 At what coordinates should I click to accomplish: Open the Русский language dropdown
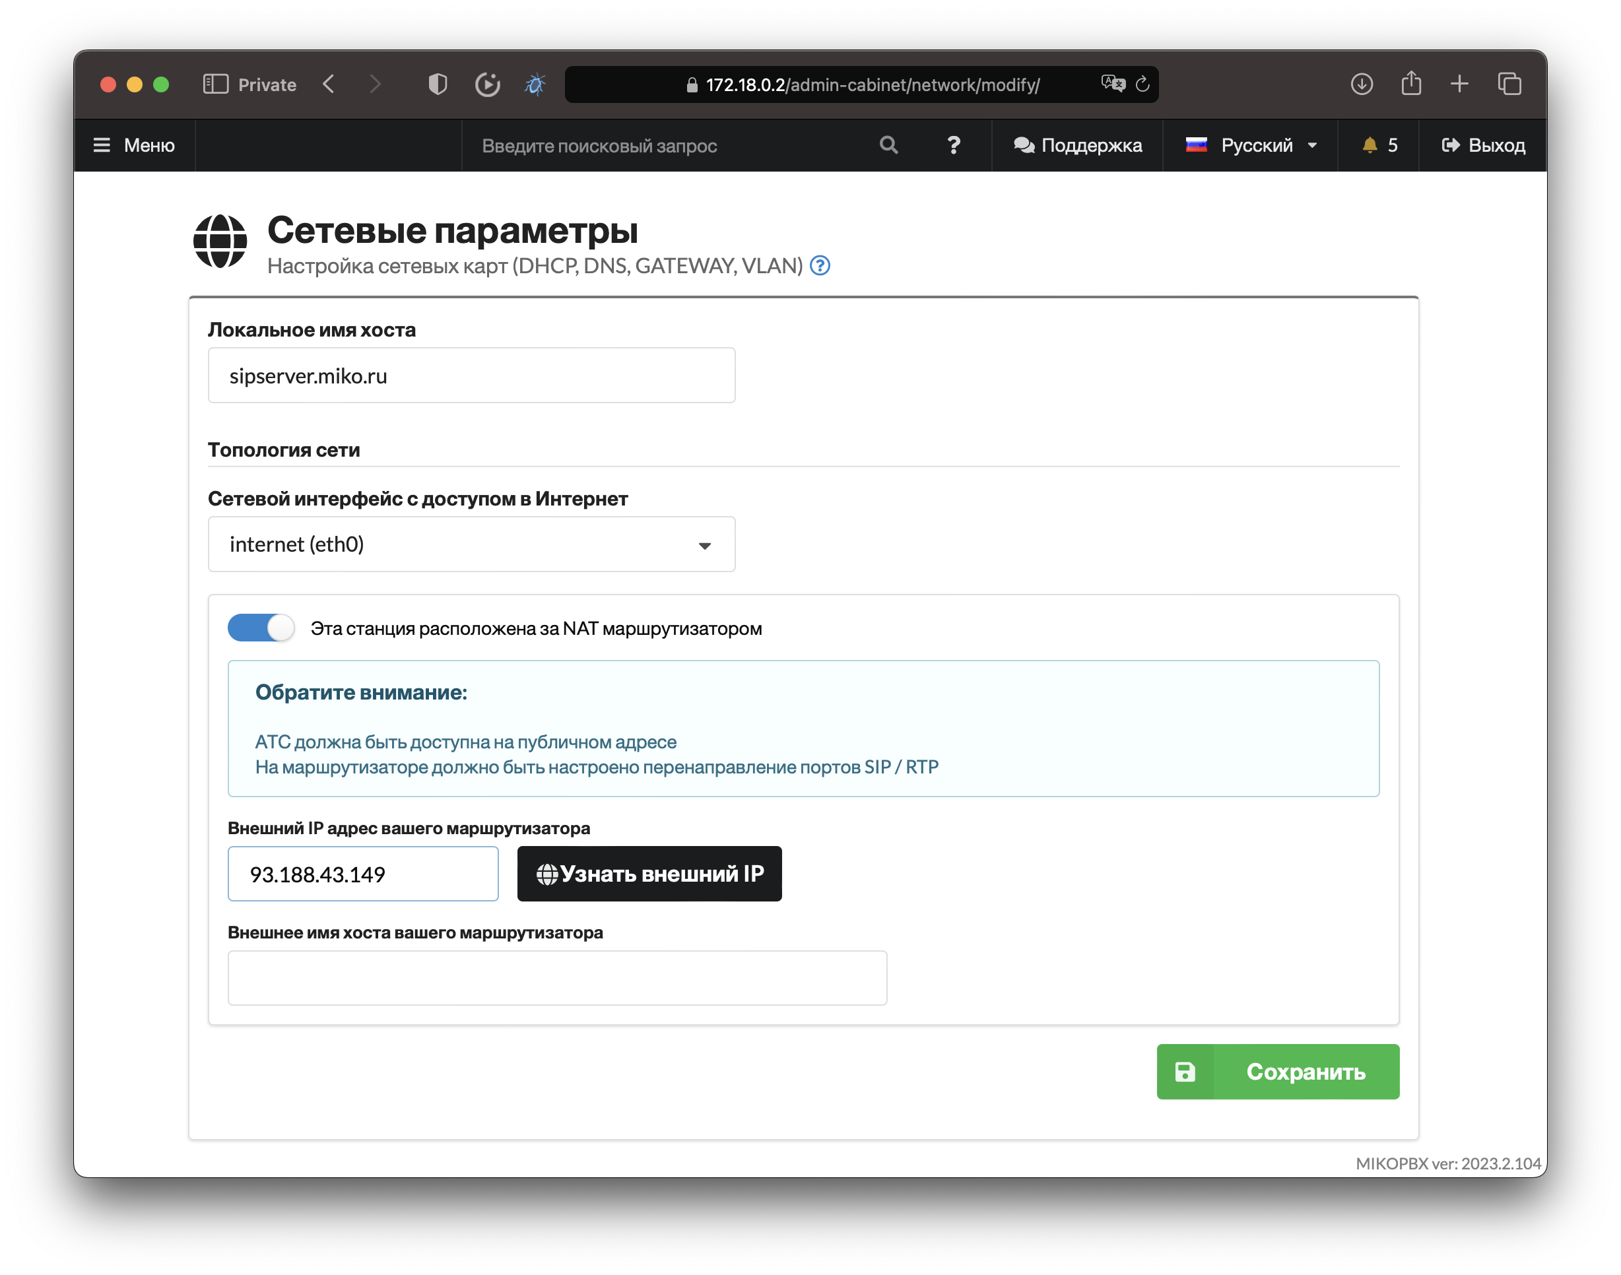(1251, 145)
